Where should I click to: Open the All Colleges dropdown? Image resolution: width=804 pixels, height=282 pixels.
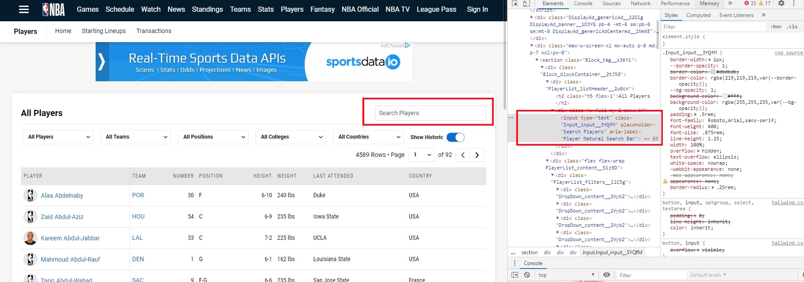point(291,137)
